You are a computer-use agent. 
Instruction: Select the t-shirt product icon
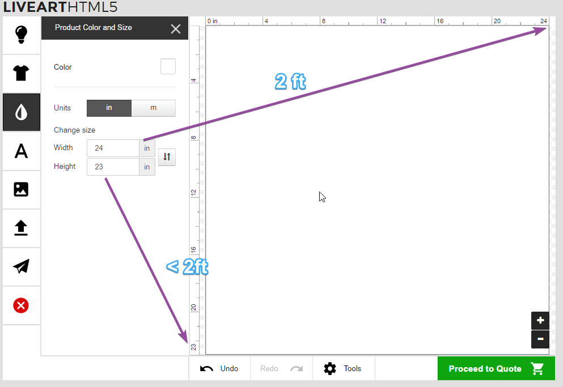pyautogui.click(x=21, y=73)
